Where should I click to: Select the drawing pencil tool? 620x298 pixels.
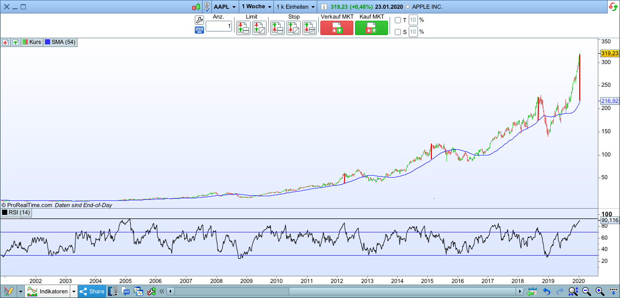click(x=9, y=291)
